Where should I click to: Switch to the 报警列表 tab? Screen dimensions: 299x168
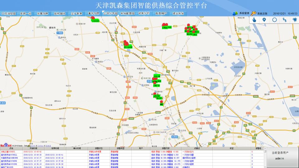(42, 14)
